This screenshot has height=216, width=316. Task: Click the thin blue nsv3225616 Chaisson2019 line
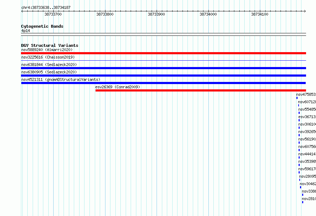163,61
